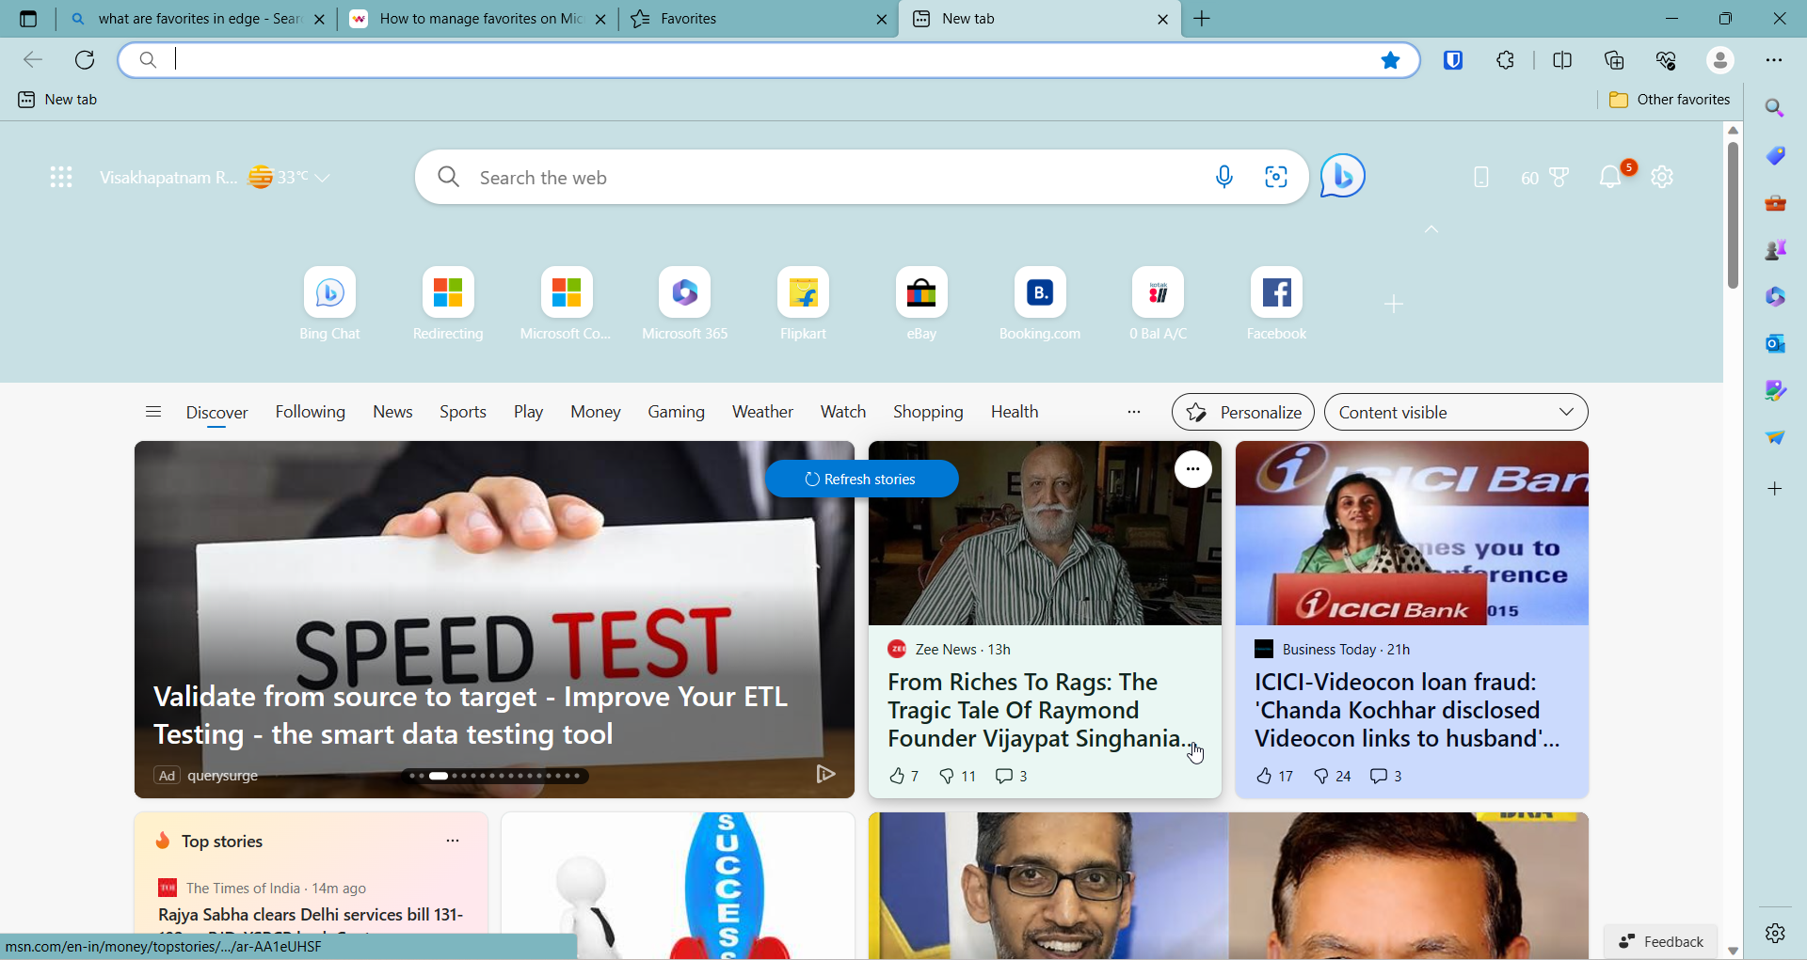This screenshot has width=1807, height=960.
Task: Bookmark the page with the favorites star
Action: point(1391,59)
